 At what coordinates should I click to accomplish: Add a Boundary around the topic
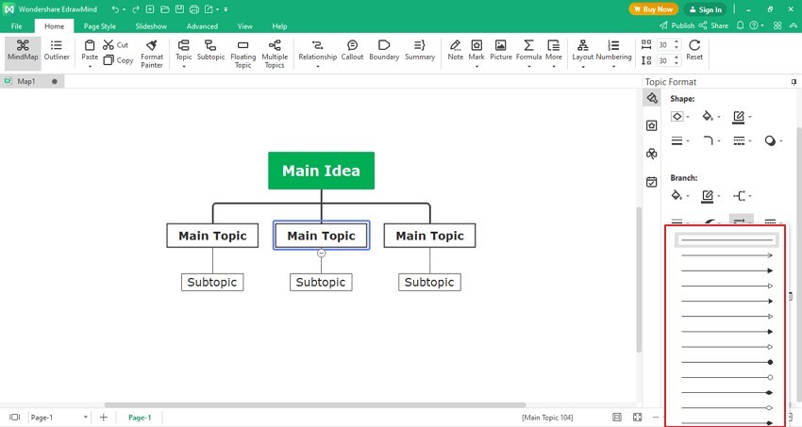click(384, 50)
